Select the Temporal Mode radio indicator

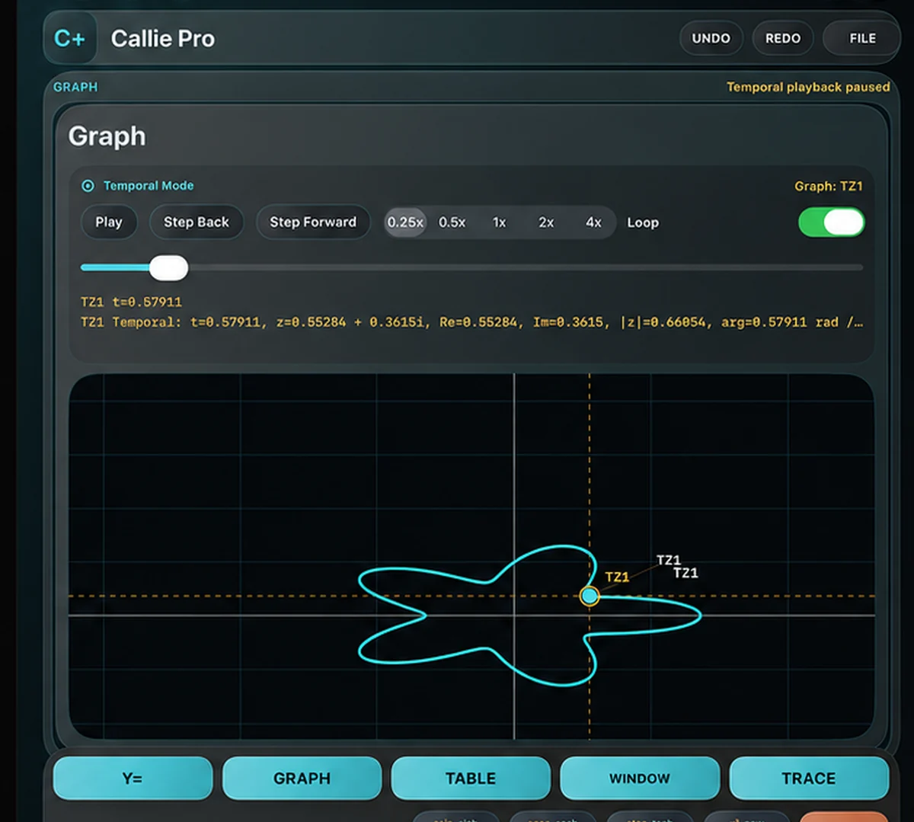[x=88, y=186]
